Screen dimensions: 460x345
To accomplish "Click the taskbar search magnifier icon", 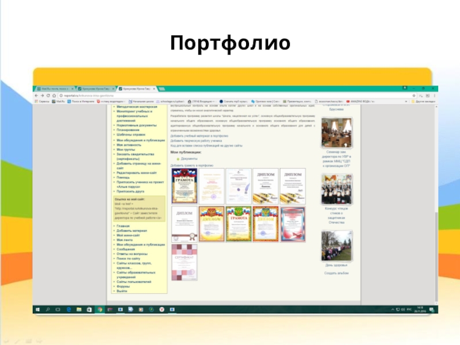I will [x=48, y=309].
